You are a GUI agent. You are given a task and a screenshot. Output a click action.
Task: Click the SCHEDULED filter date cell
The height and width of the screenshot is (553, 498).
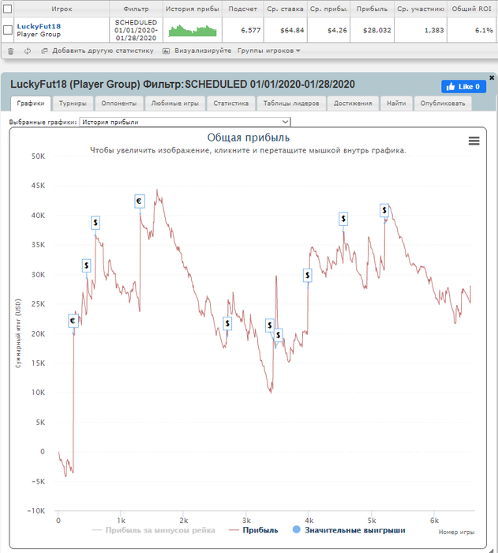tap(136, 30)
